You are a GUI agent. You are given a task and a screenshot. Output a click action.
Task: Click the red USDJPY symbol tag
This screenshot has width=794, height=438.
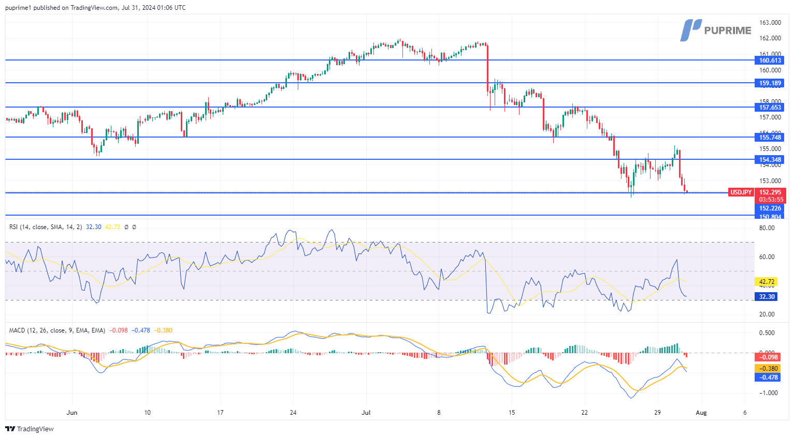coord(741,192)
